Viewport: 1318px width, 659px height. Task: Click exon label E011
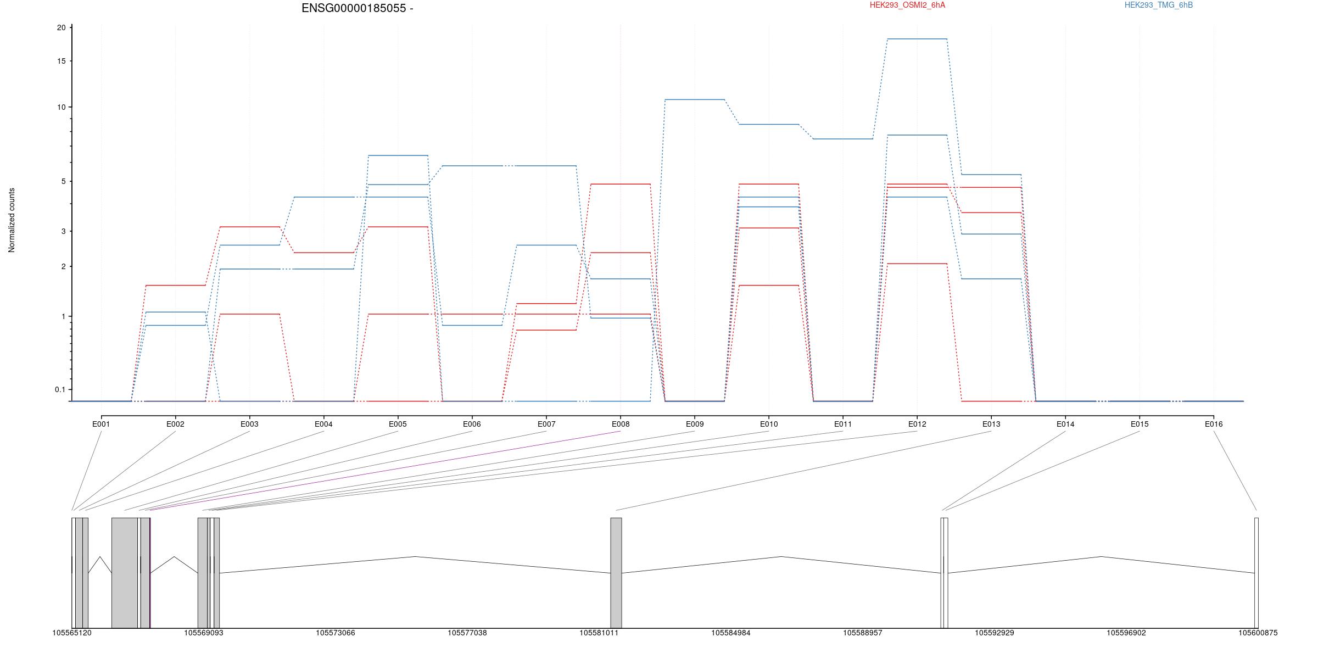coord(843,424)
